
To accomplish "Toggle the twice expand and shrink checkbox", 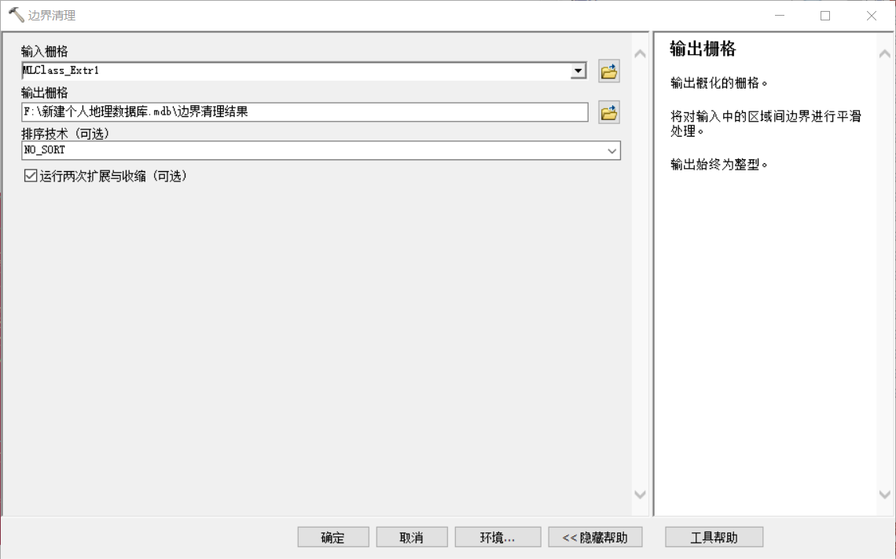I will pyautogui.click(x=28, y=175).
